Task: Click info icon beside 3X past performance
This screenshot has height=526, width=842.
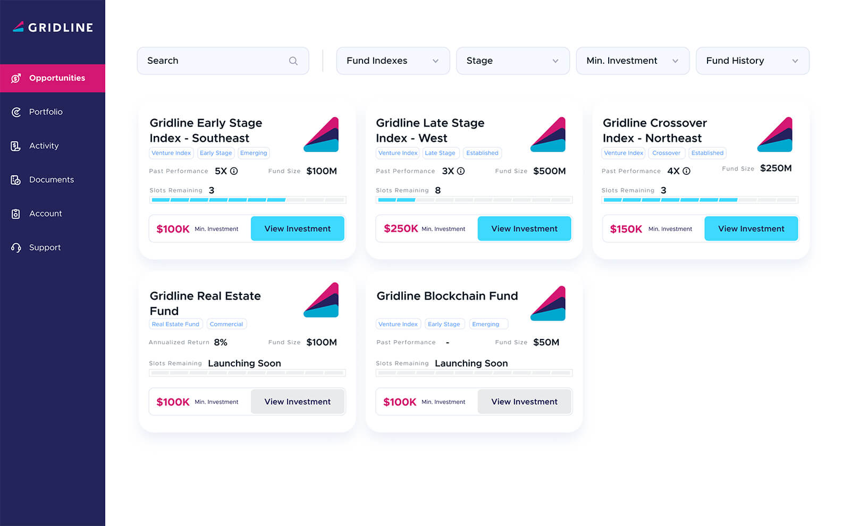Action: point(461,171)
